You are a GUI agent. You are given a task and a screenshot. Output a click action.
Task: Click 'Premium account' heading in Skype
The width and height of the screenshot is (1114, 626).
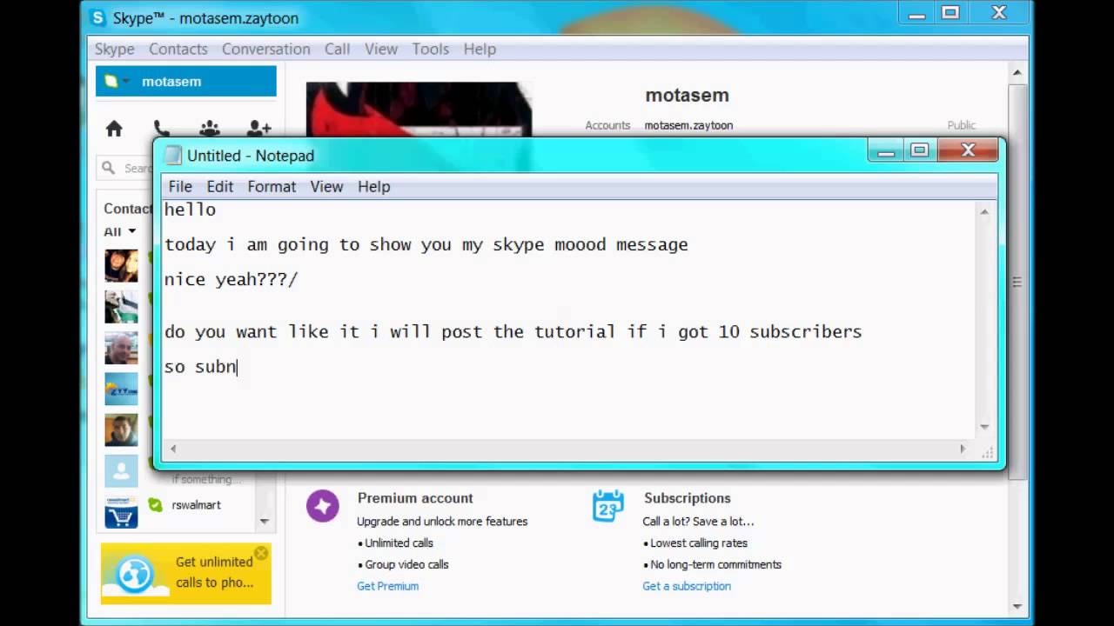coord(415,498)
